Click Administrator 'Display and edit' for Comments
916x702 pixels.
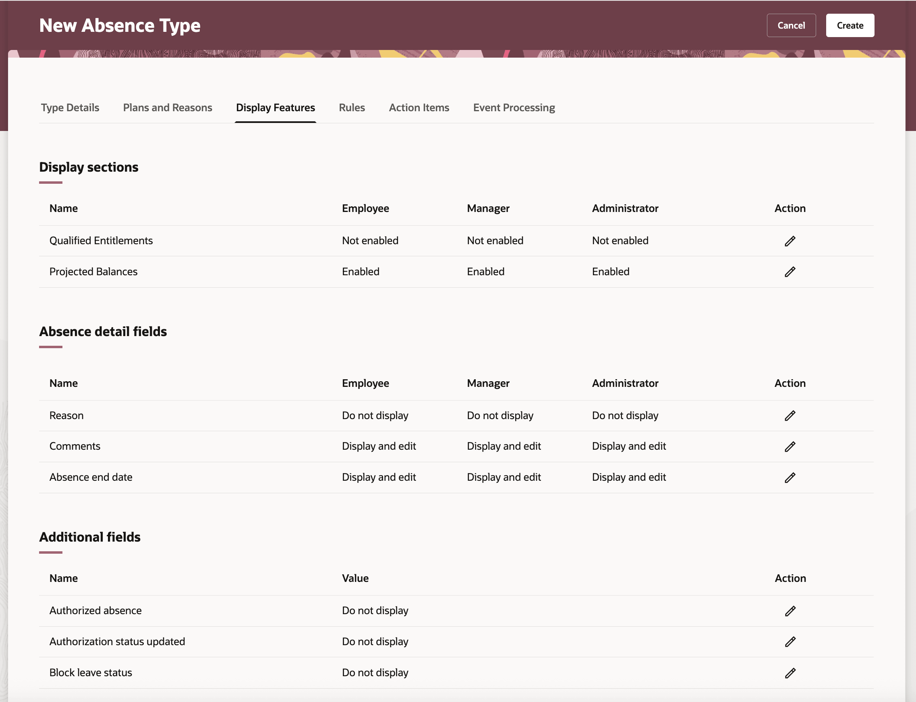[629, 446]
